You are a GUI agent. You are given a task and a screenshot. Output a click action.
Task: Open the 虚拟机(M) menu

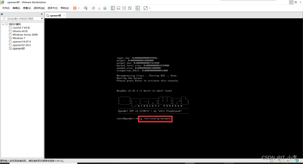point(39,8)
